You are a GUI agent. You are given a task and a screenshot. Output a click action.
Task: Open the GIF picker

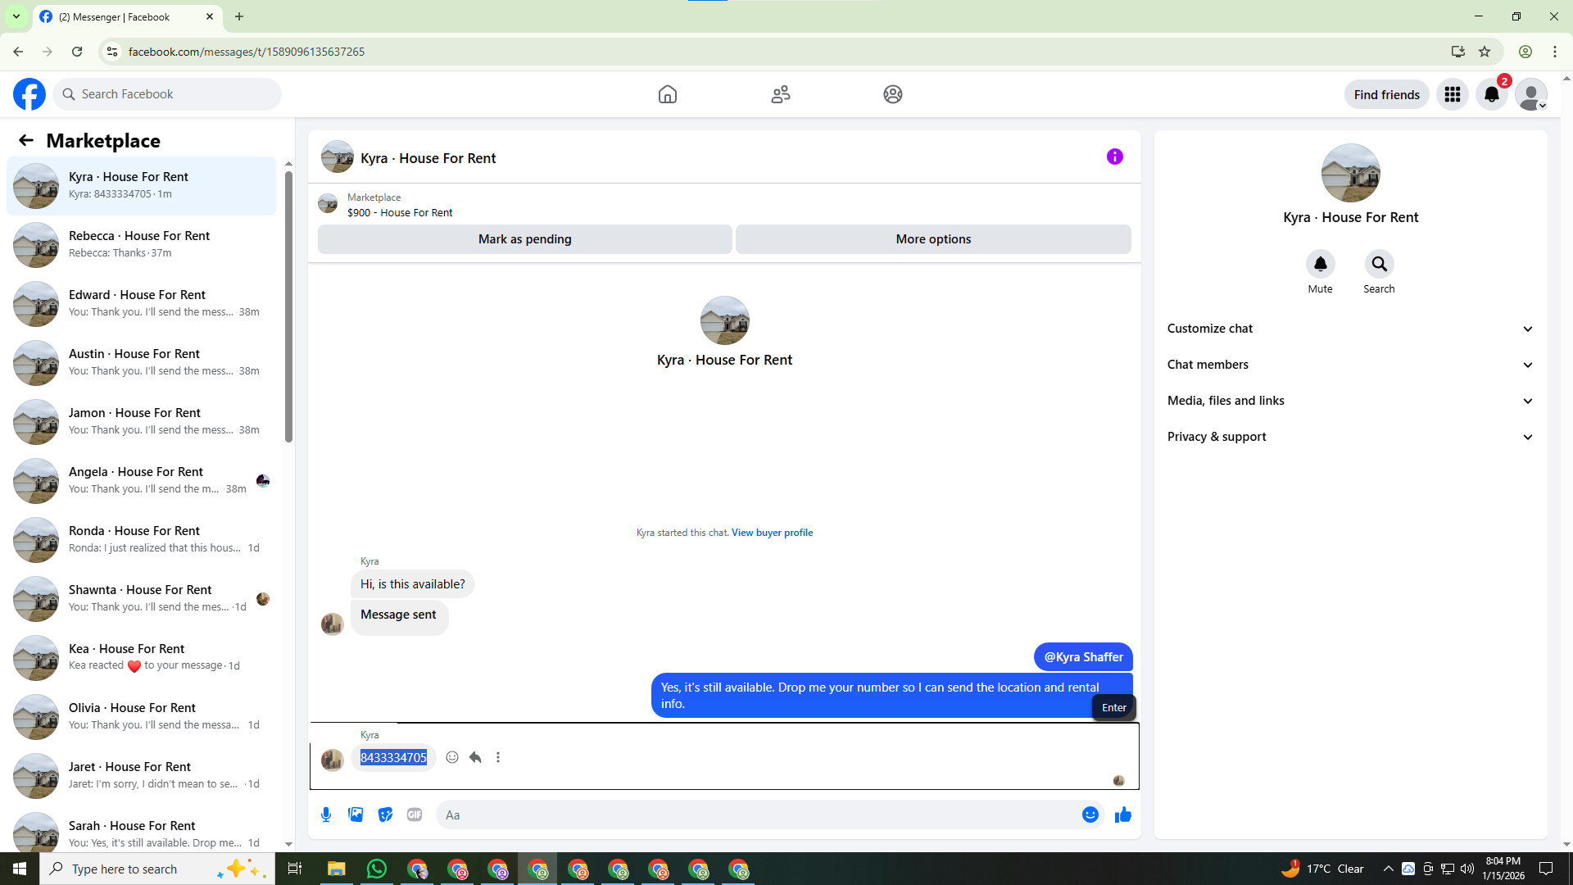(415, 815)
